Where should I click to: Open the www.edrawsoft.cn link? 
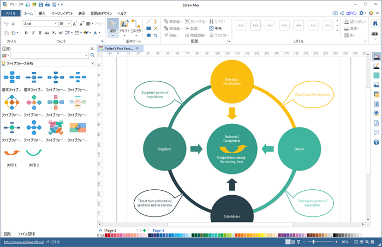tap(24, 242)
